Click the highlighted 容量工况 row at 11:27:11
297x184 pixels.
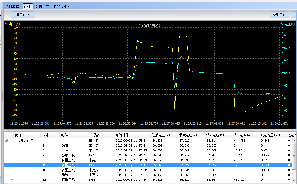click(x=68, y=165)
